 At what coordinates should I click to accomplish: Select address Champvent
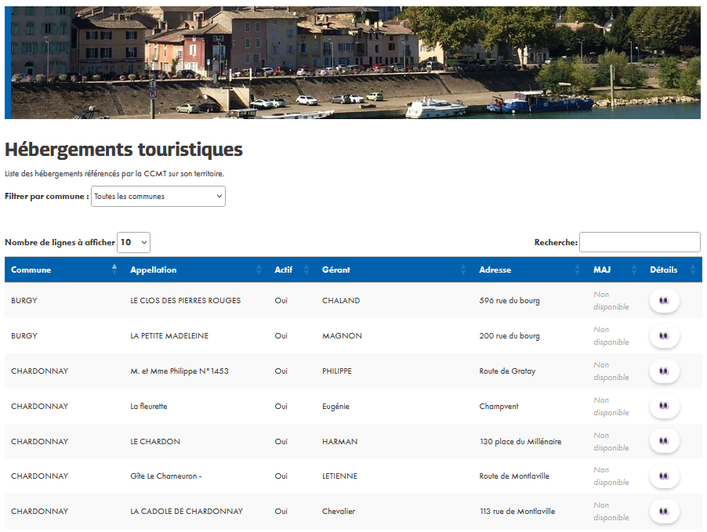pyautogui.click(x=499, y=406)
